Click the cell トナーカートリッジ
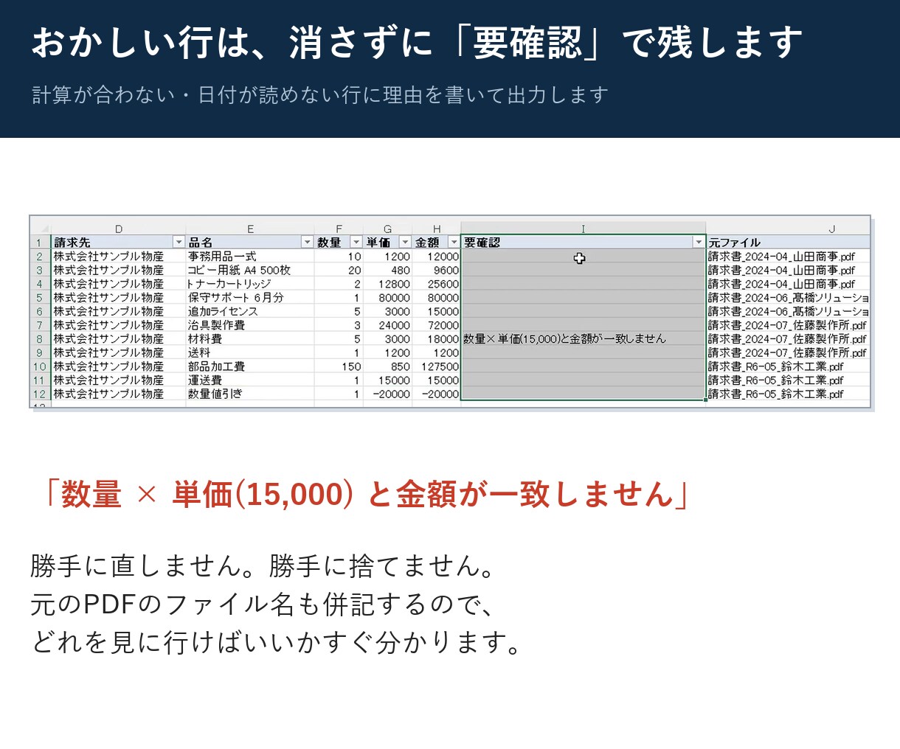This screenshot has width=900, height=749. coord(250,284)
